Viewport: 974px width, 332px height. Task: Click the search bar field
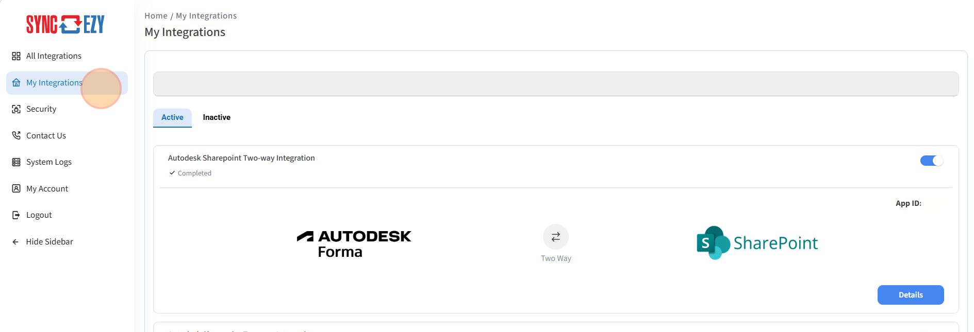(x=555, y=84)
